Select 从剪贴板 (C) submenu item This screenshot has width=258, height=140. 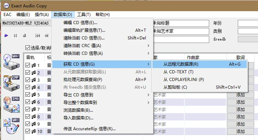point(199,87)
